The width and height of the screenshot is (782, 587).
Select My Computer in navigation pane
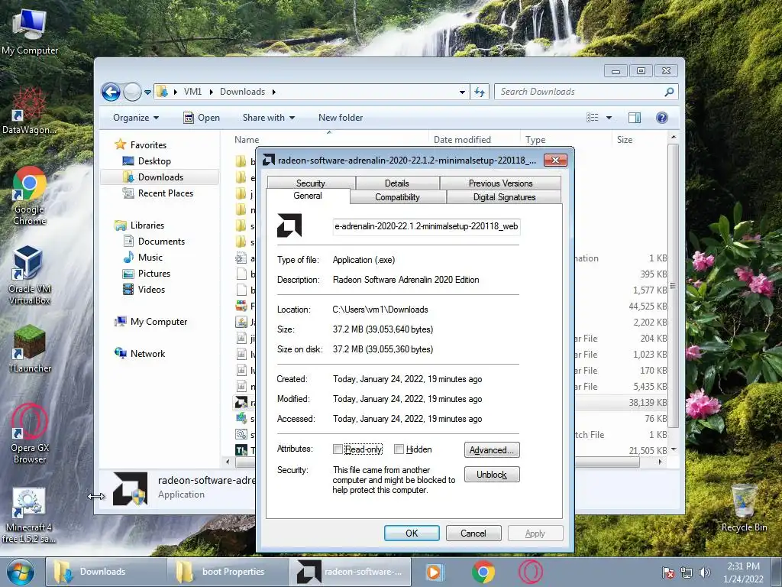pos(159,322)
